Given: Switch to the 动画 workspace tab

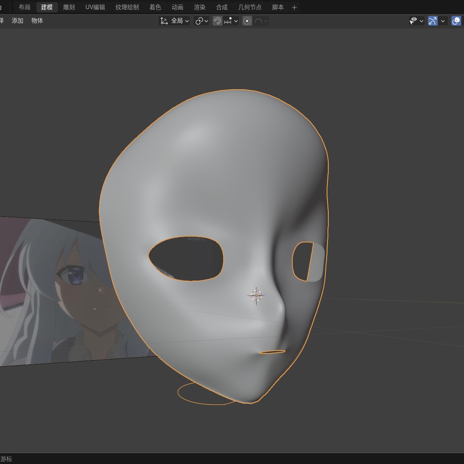Looking at the screenshot, I should click(x=177, y=8).
